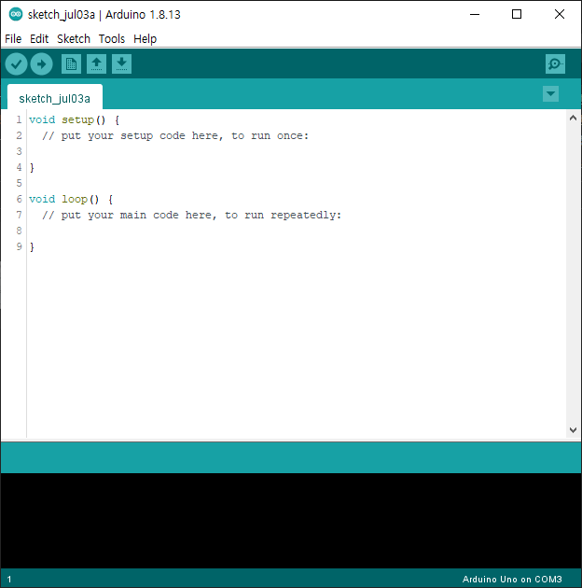This screenshot has width=582, height=588.
Task: Click the 'put your setup code here' comment
Action: click(x=175, y=135)
